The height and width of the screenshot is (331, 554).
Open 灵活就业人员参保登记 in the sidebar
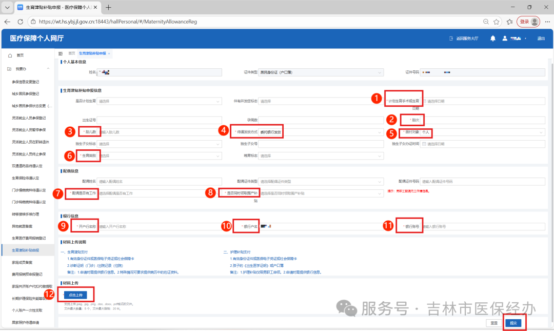pos(29,118)
